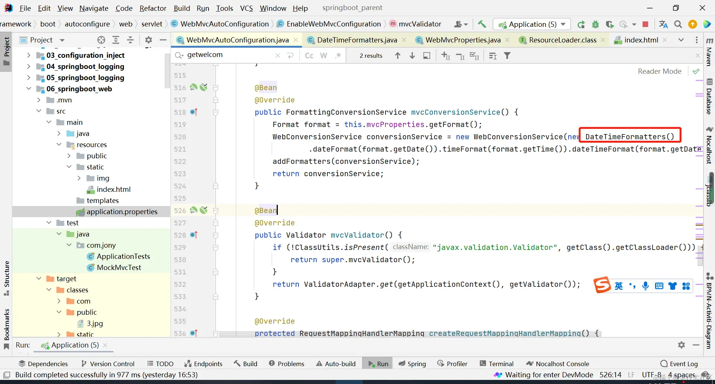Open Project panel gear options
Screen dimensions: 715x384
[x=149, y=40]
